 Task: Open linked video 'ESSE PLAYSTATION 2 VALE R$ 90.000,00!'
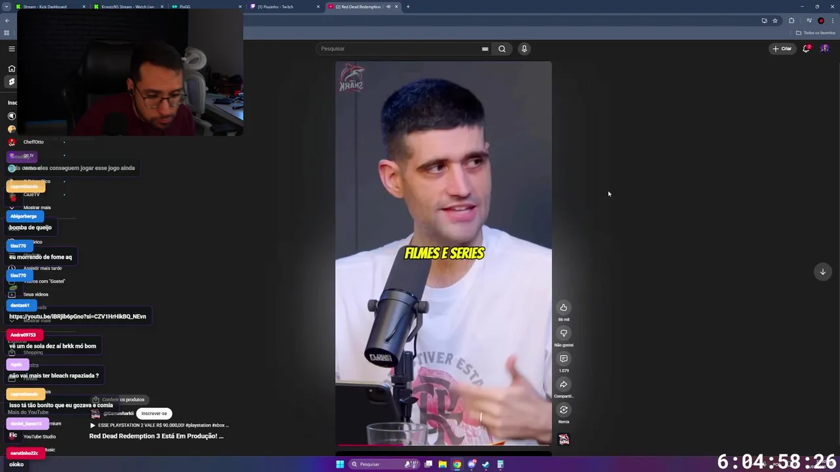pos(159,425)
